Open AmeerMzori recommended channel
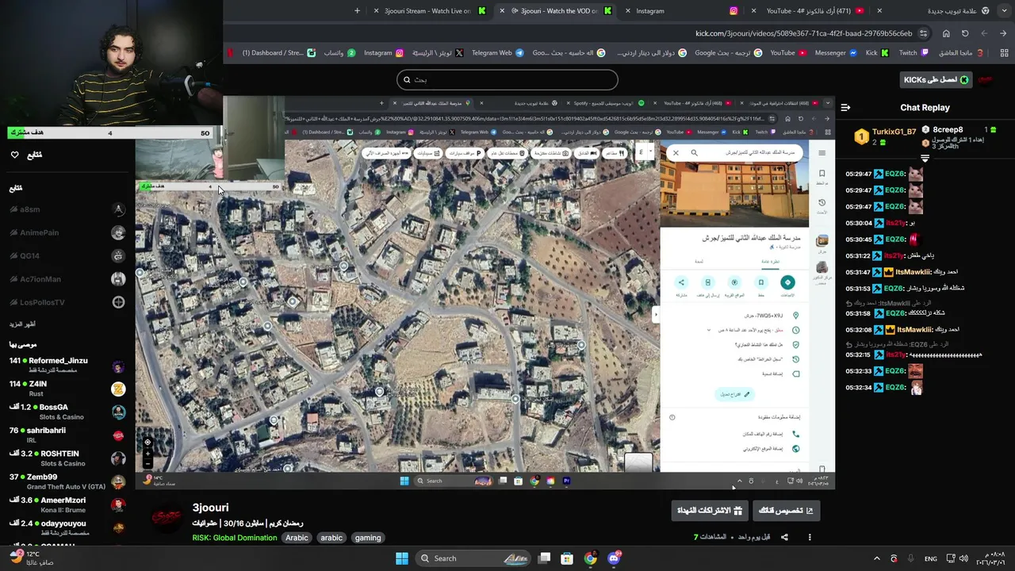The width and height of the screenshot is (1015, 571). coord(67,504)
